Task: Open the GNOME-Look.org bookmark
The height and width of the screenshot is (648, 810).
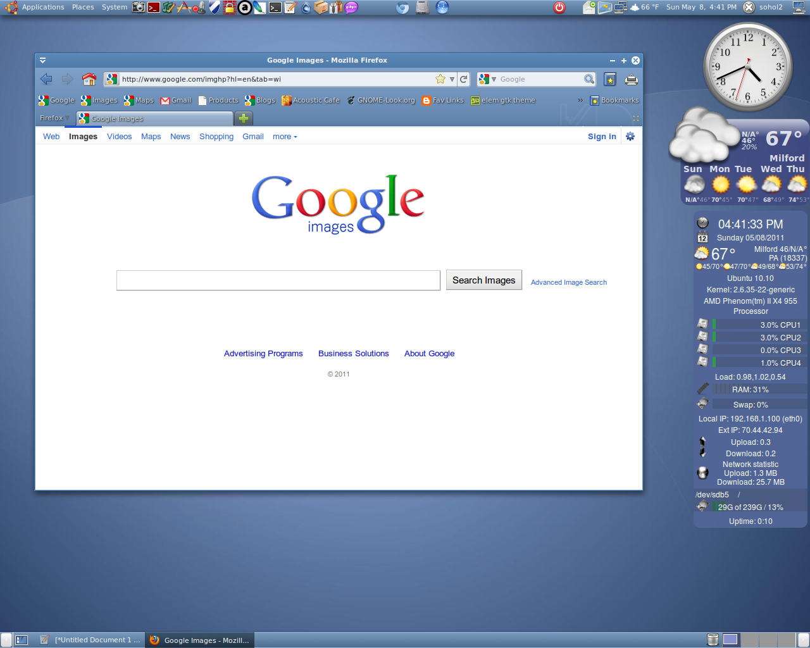Action: click(x=381, y=100)
